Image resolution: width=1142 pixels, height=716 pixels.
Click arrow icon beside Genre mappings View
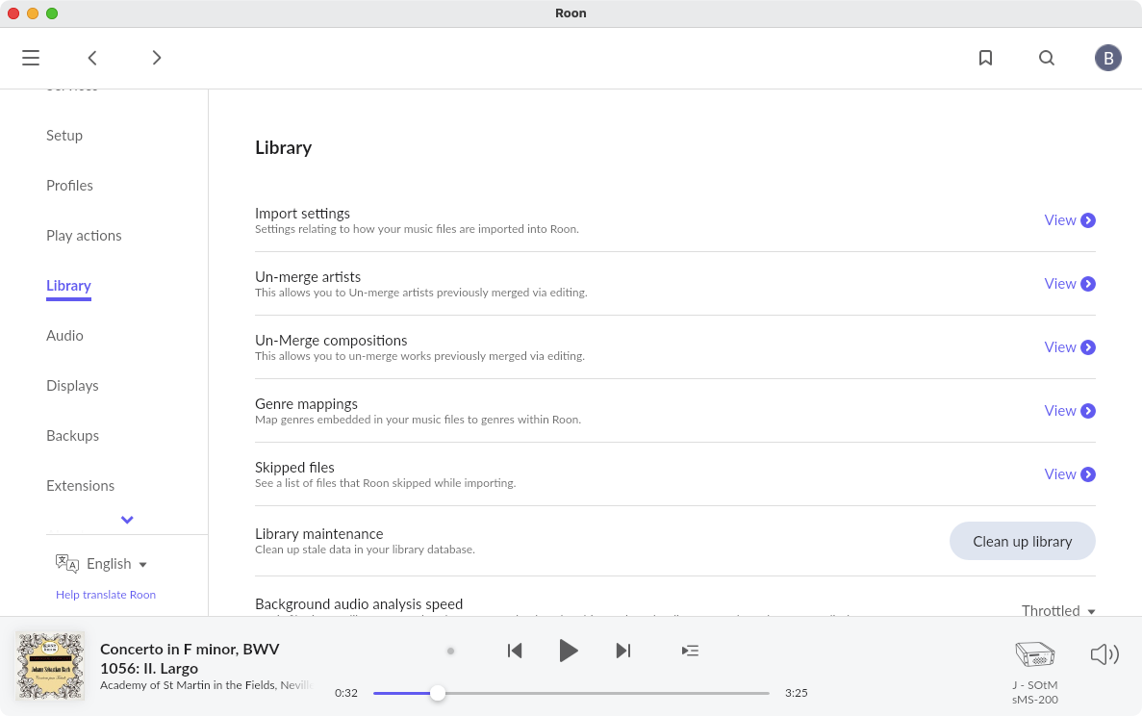pos(1088,411)
